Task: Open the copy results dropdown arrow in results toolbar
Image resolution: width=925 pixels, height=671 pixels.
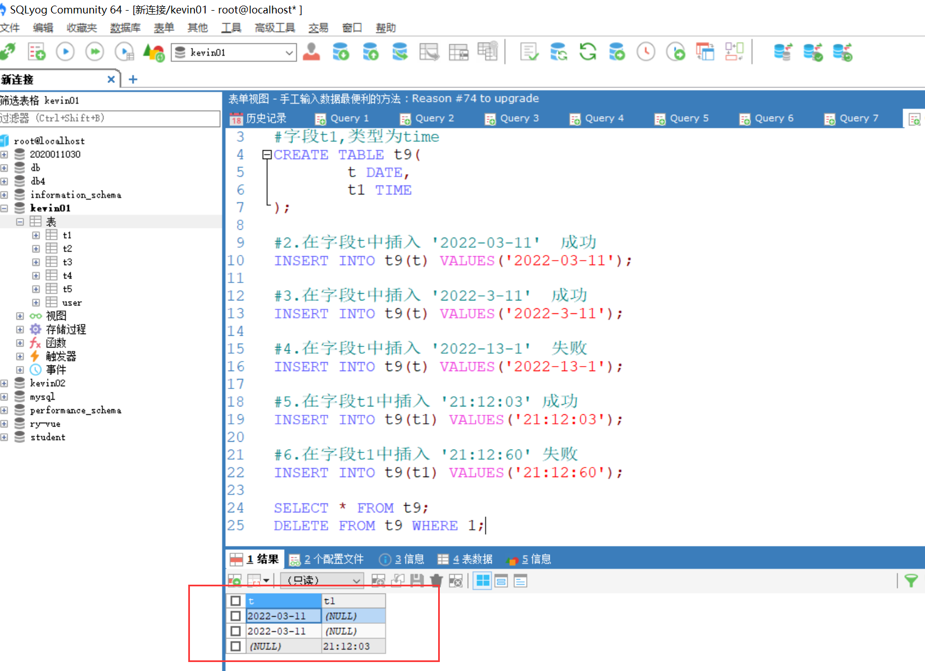Action: (x=267, y=581)
